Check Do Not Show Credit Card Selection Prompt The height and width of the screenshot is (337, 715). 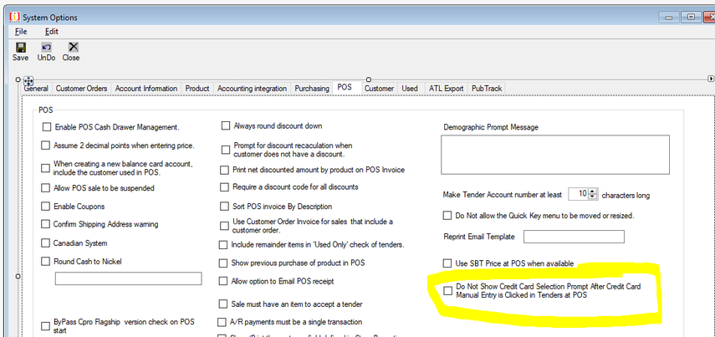tap(448, 290)
